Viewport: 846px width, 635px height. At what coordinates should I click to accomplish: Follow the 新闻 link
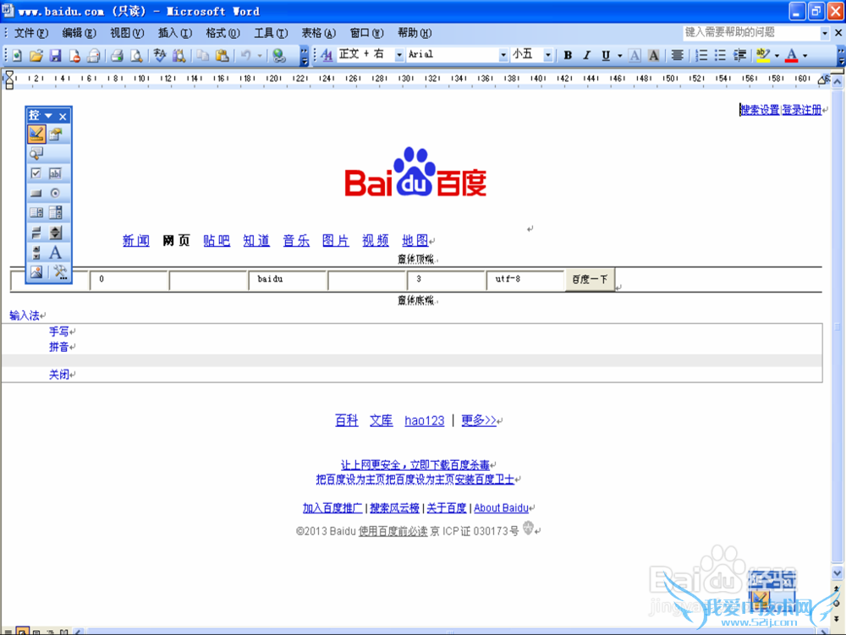(x=136, y=240)
